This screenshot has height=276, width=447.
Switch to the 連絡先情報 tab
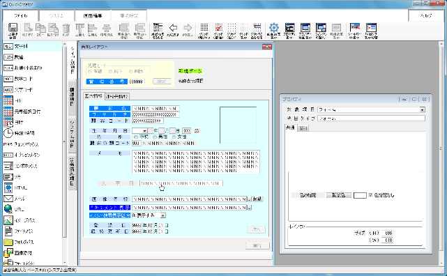pyautogui.click(x=117, y=97)
